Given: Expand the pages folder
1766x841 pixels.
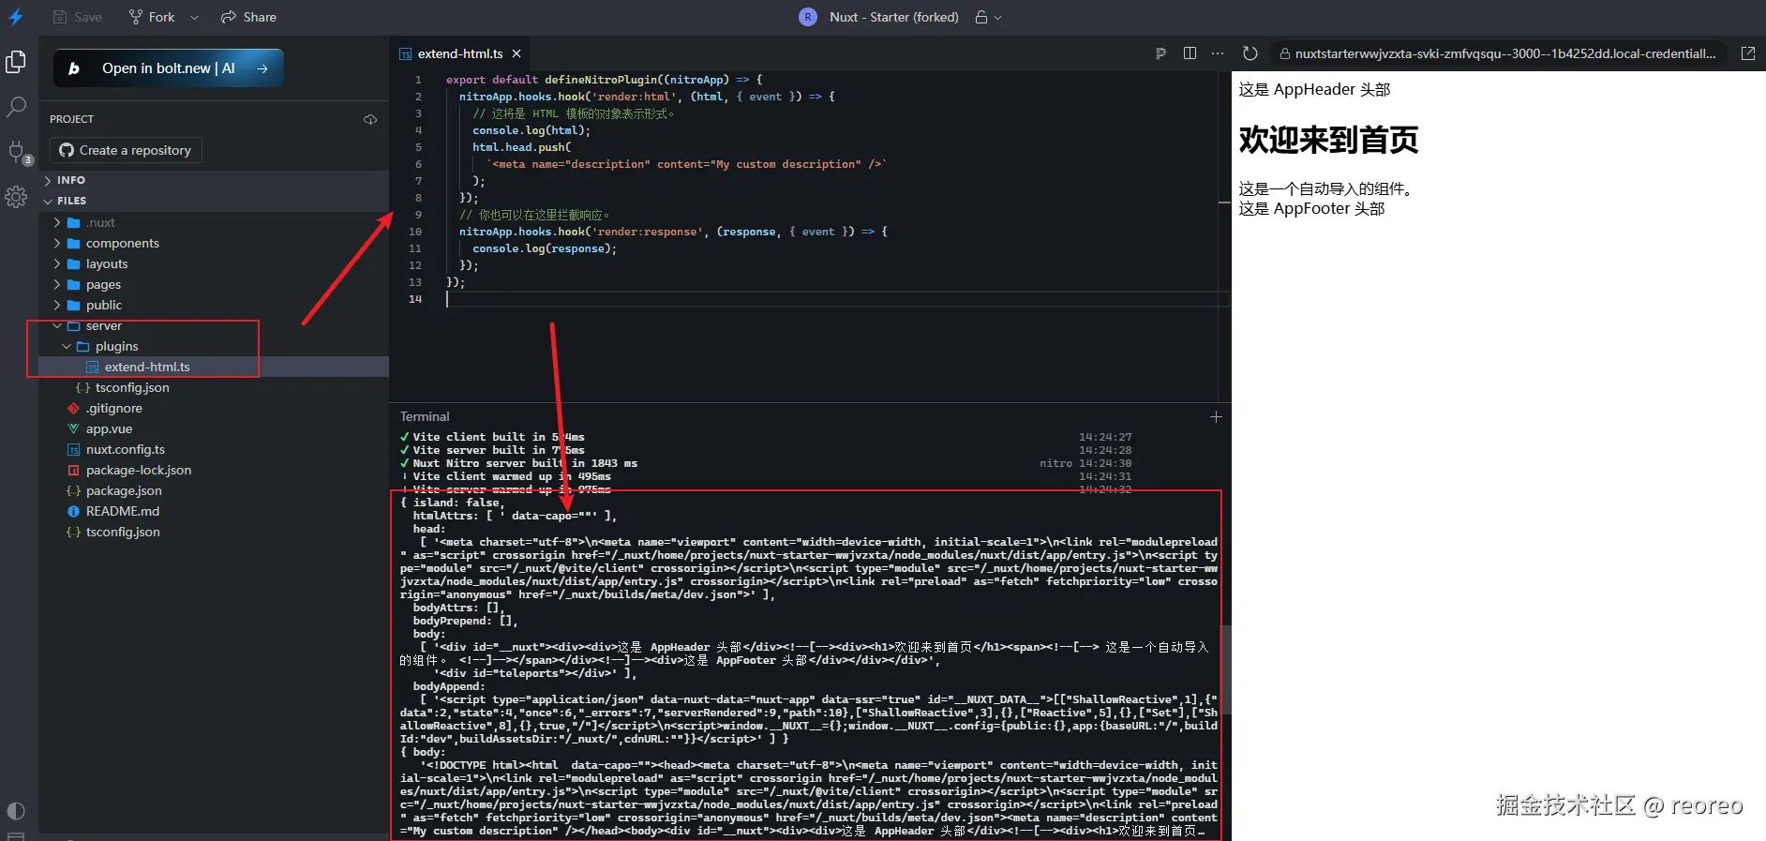Looking at the screenshot, I should pos(214,284).
